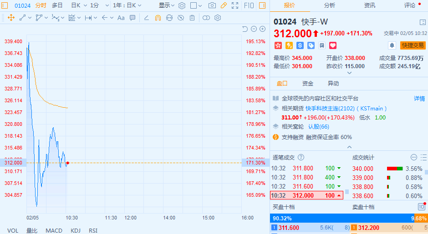Toggle the red heart favorite icon
Image resolution: width=428 pixels, height=234 pixels.
[x=333, y=45]
